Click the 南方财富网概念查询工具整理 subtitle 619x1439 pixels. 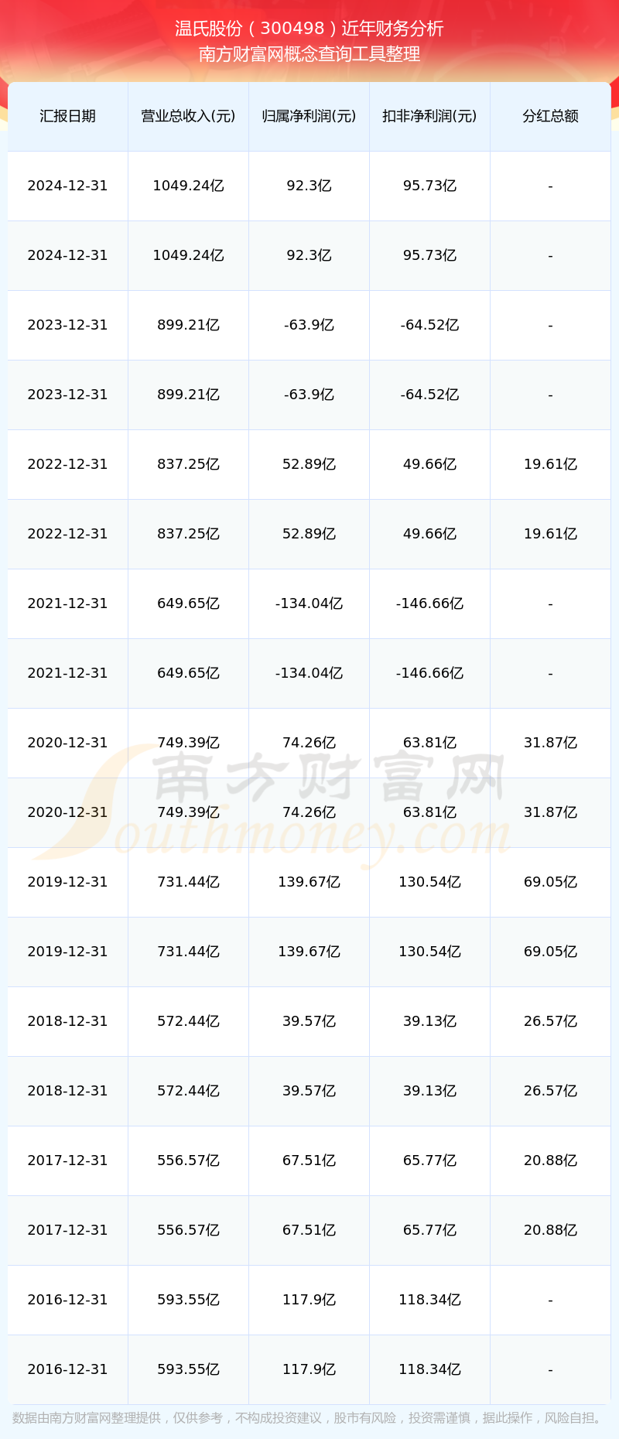[x=309, y=54]
